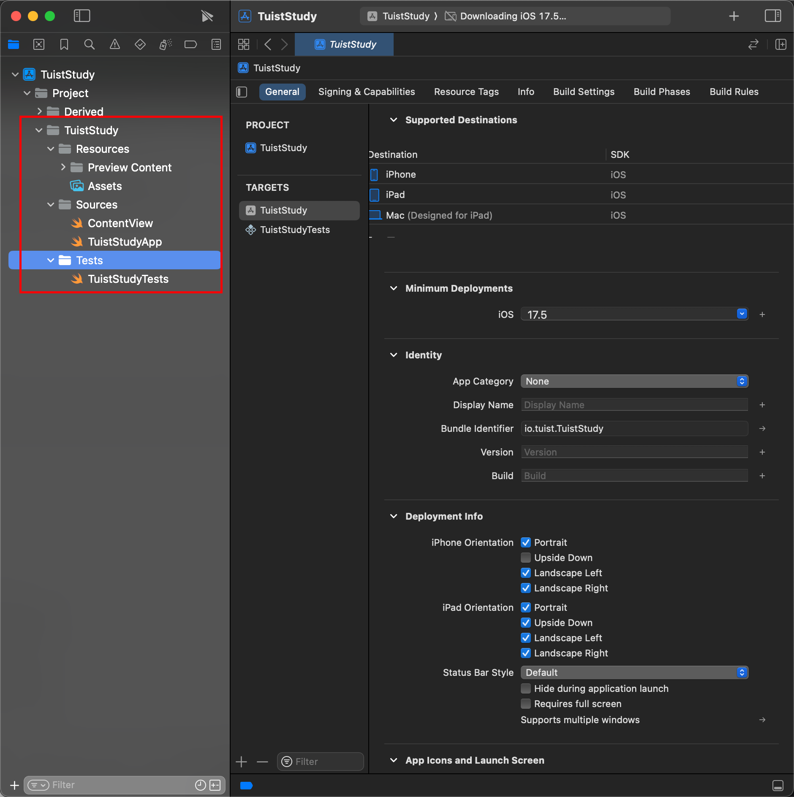Open the Library plus button in toolbar
Viewport: 794px width, 797px height.
coord(734,16)
